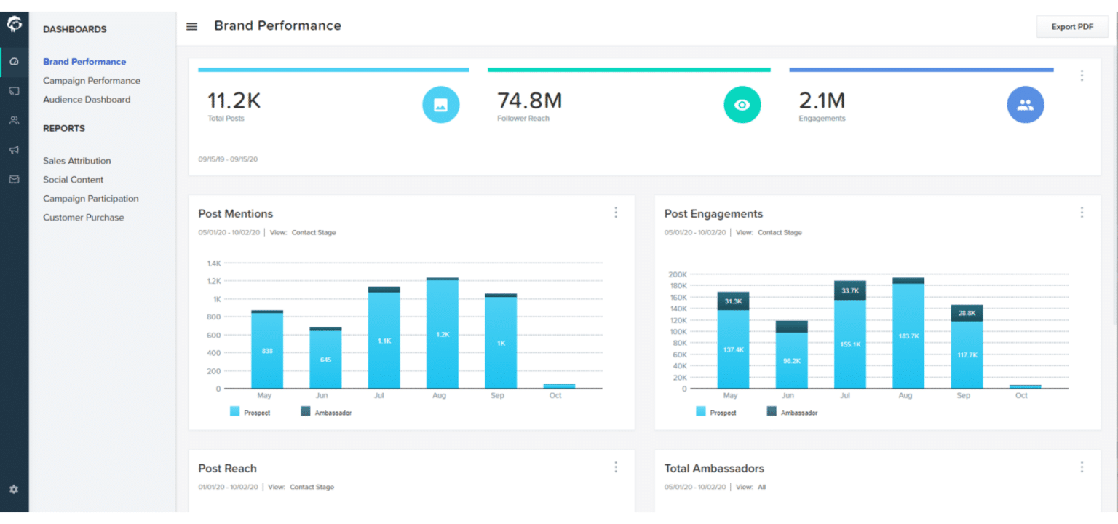This screenshot has height=524, width=1118.
Task: Open the hamburger menu beside Brand Performance
Action: coord(191,25)
